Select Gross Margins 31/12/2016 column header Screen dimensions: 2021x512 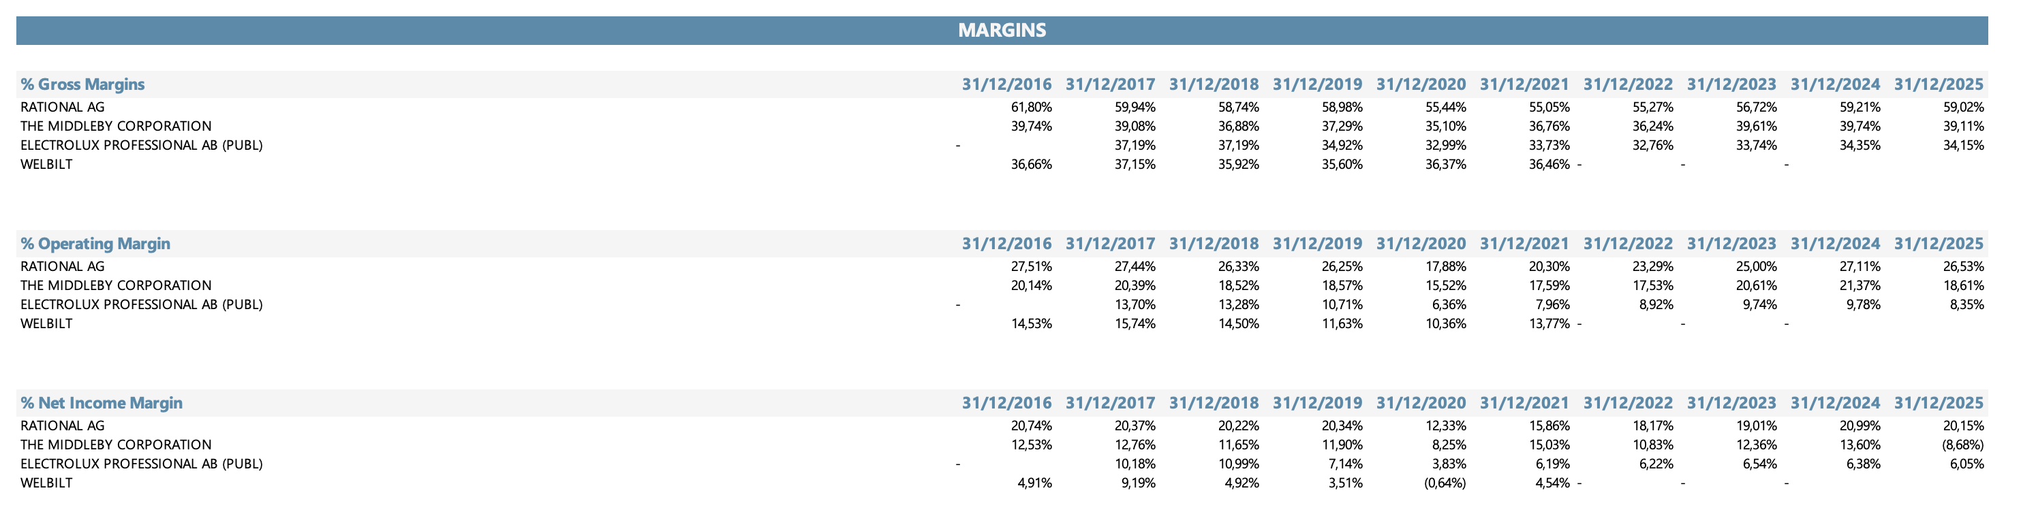pyautogui.click(x=1006, y=84)
